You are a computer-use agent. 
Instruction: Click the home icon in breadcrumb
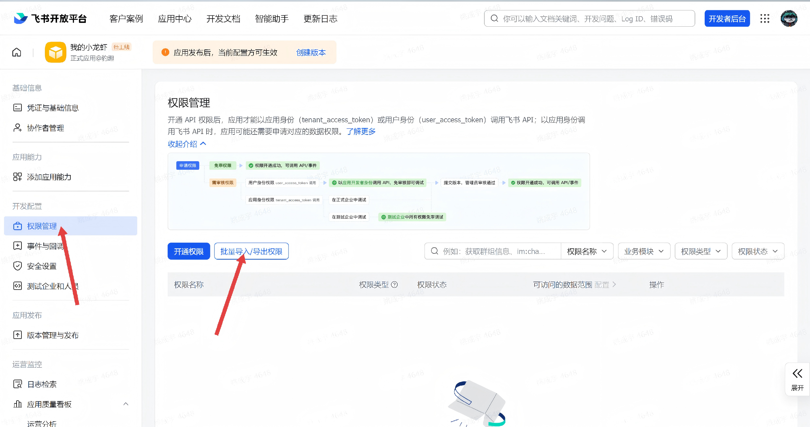coord(17,52)
